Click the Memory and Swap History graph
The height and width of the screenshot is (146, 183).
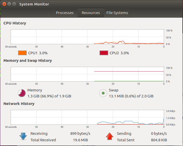point(87,74)
